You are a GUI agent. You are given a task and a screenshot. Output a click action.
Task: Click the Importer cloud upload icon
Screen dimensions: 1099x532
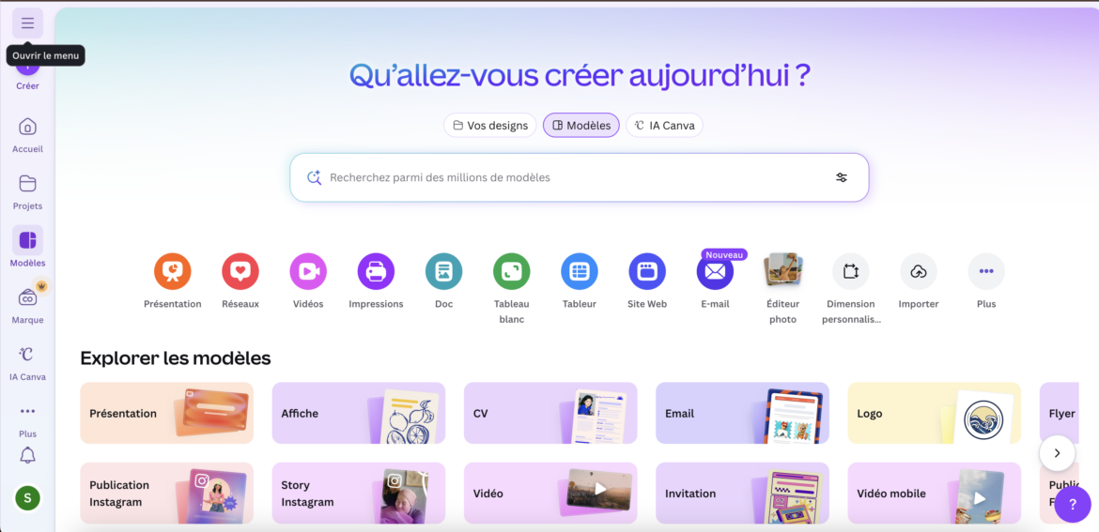coord(919,272)
